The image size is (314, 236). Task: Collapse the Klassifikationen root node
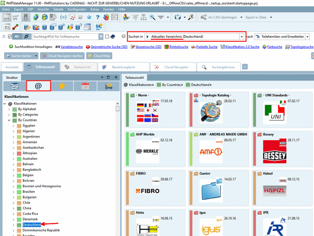[x=5, y=104]
